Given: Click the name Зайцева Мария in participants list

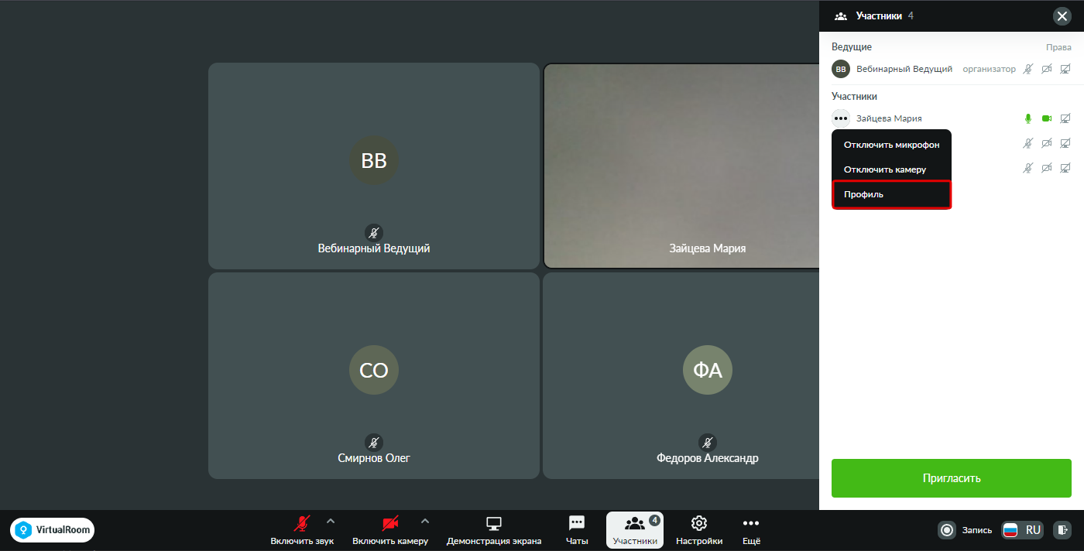Looking at the screenshot, I should 889,118.
